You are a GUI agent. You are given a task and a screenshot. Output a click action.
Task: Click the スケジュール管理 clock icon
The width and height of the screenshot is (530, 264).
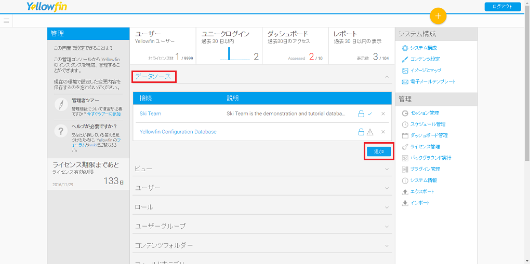pos(405,124)
